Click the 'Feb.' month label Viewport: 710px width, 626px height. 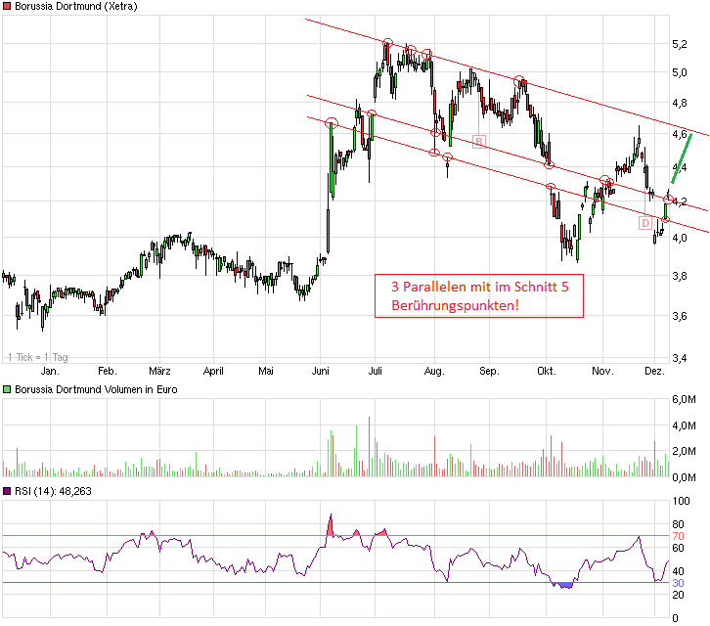tap(108, 371)
